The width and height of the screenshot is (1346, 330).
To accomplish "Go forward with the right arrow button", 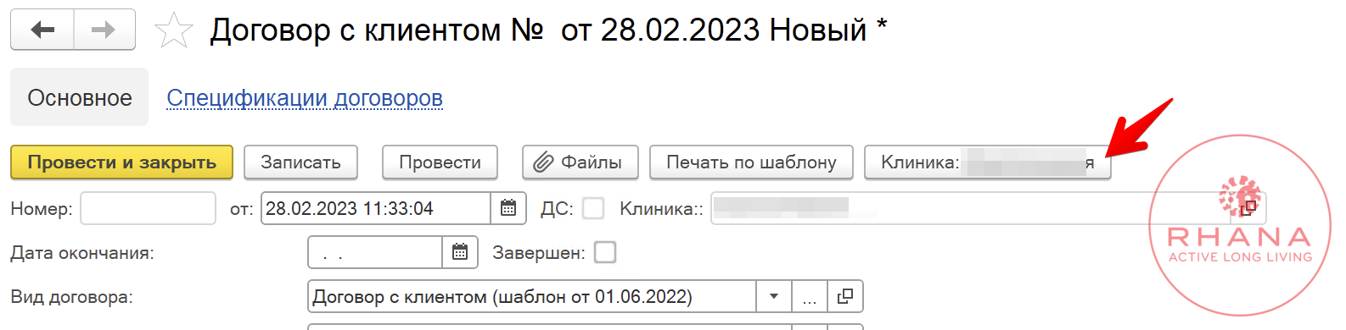I will [x=104, y=30].
